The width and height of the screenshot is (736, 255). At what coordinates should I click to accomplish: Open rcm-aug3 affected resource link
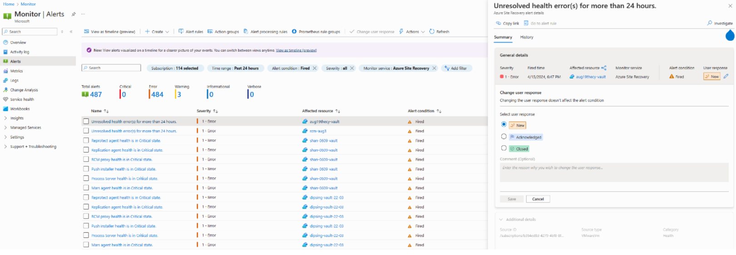point(318,131)
